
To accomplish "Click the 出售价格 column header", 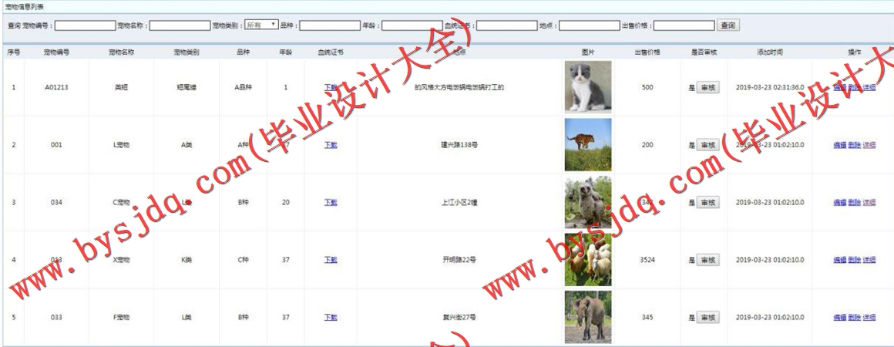I will coord(647,52).
